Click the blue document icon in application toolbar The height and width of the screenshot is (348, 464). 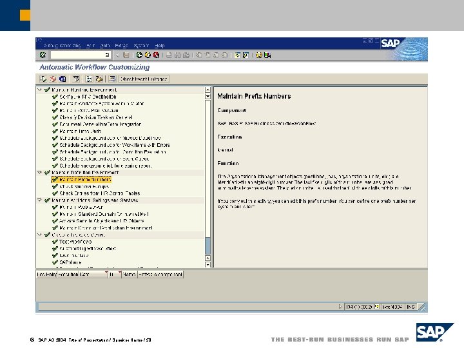tap(63, 79)
